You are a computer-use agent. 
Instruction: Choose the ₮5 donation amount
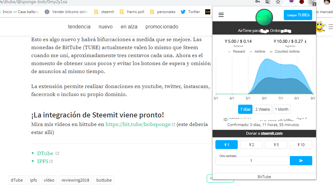coord(276,145)
